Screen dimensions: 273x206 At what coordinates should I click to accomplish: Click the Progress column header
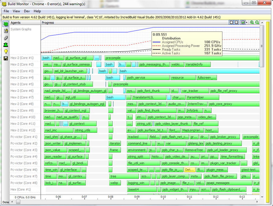click(48, 23)
